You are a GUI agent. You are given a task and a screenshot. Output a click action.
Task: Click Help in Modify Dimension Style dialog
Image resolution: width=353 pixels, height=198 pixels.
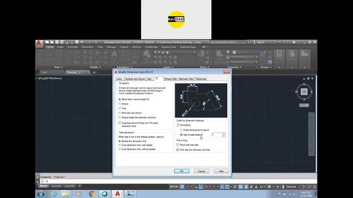pyautogui.click(x=221, y=171)
